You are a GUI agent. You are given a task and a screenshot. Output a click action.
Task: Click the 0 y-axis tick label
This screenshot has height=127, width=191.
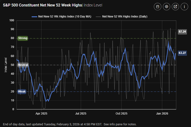pyautogui.click(x=13, y=109)
